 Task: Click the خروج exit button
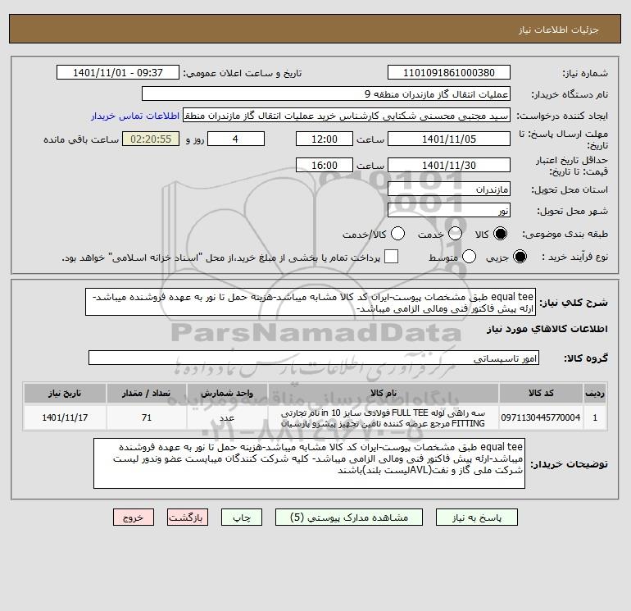pyautogui.click(x=134, y=518)
